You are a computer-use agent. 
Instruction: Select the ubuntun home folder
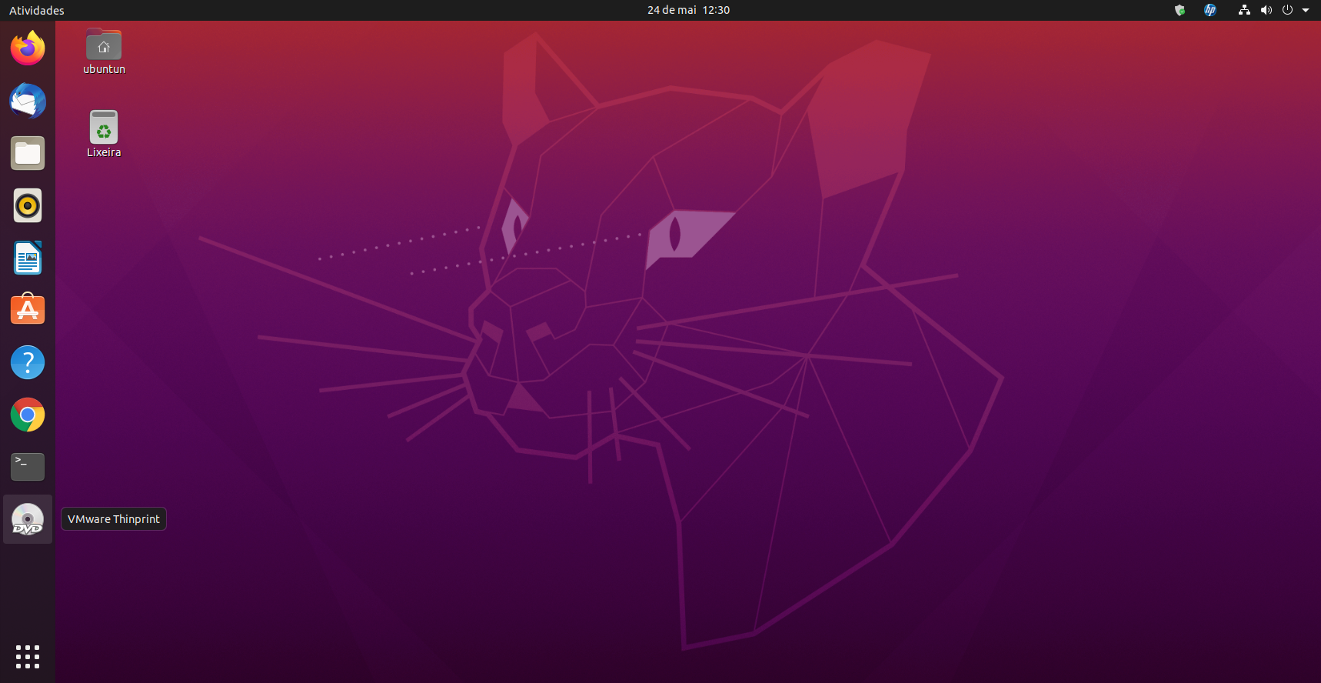pyautogui.click(x=104, y=52)
